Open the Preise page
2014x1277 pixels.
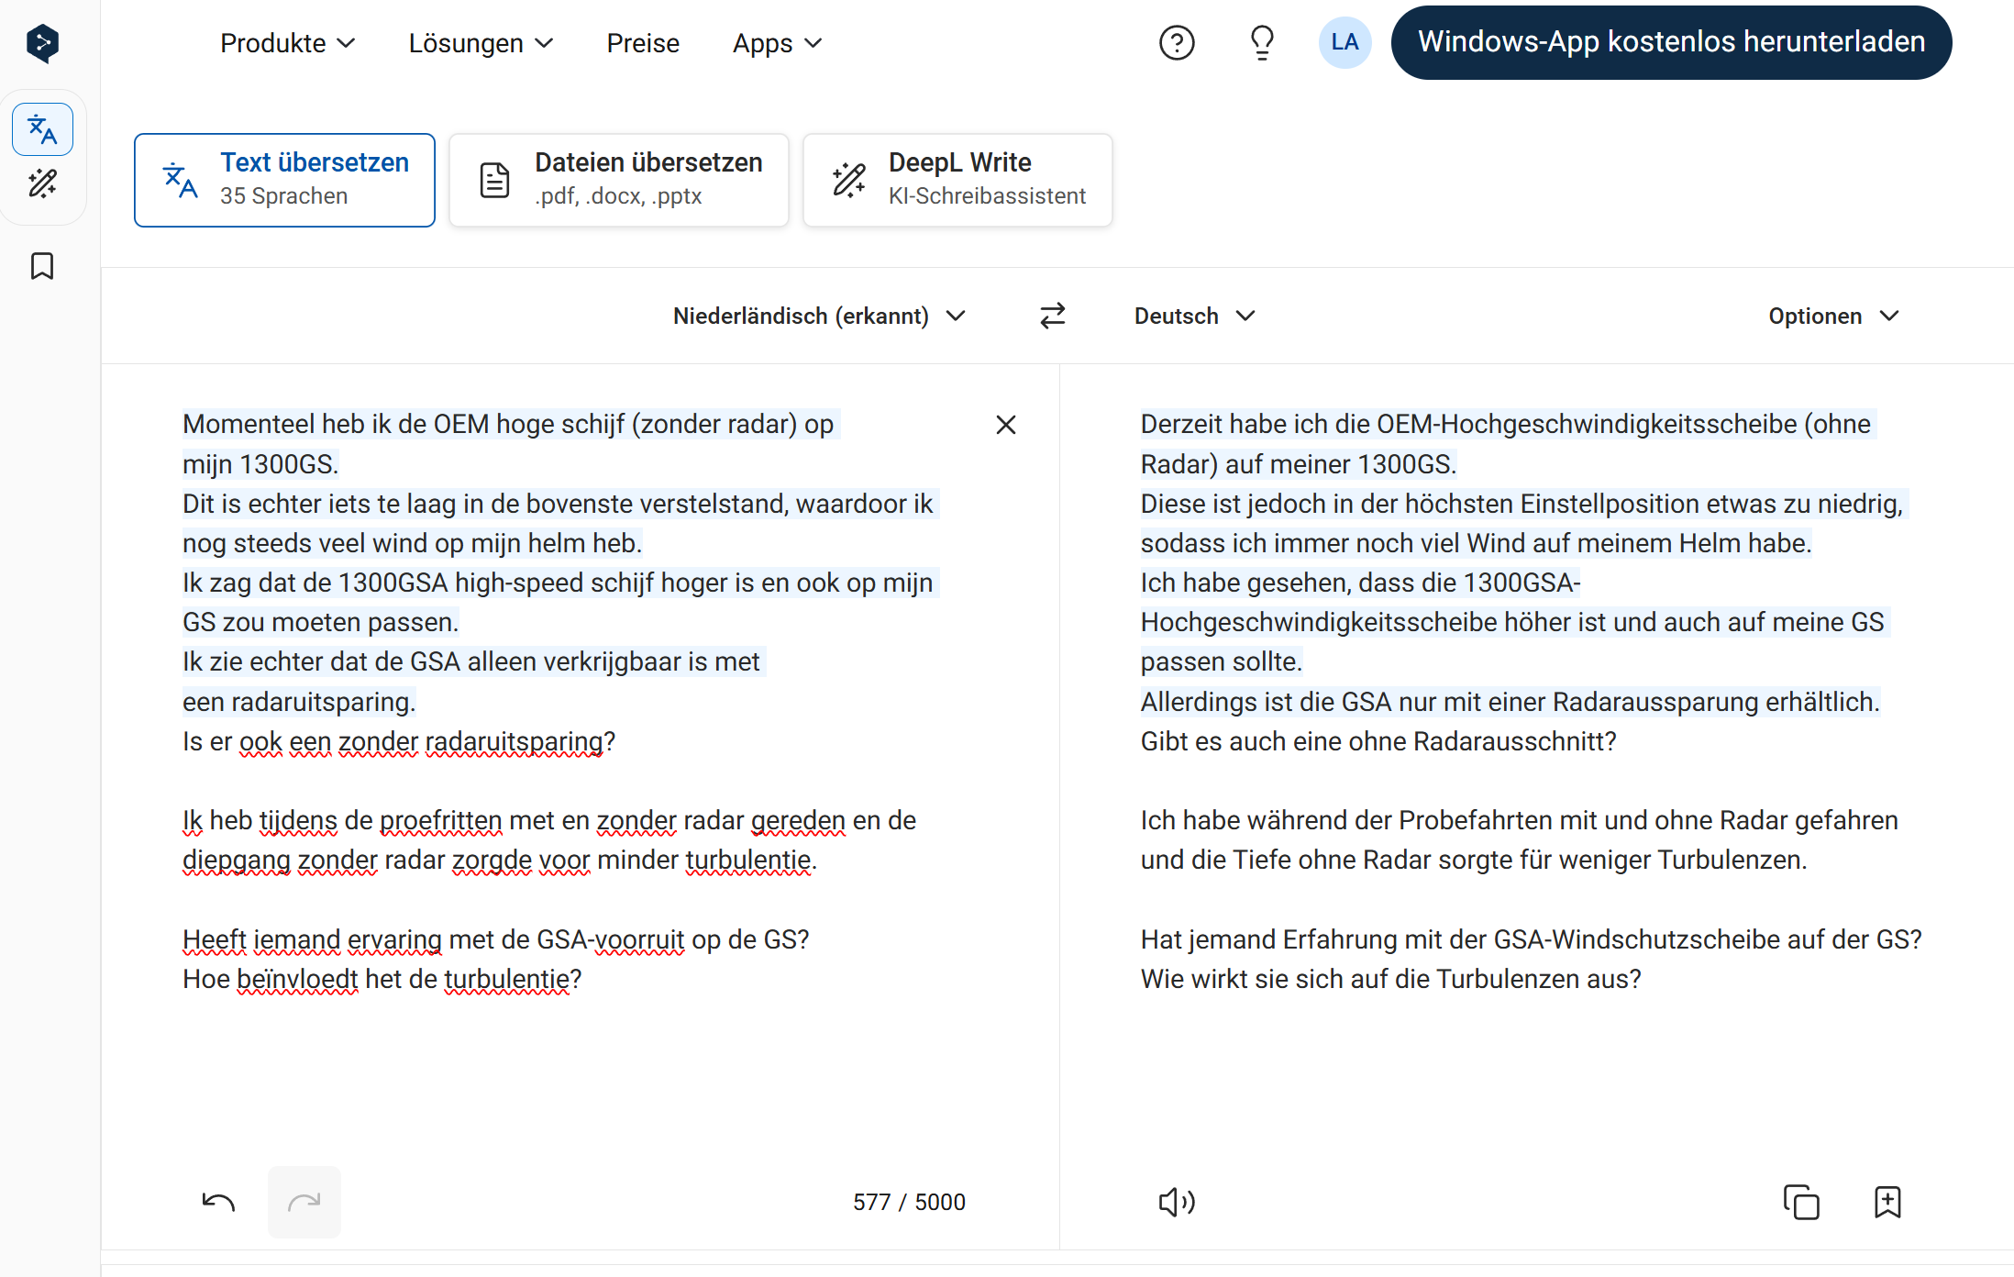tap(643, 43)
